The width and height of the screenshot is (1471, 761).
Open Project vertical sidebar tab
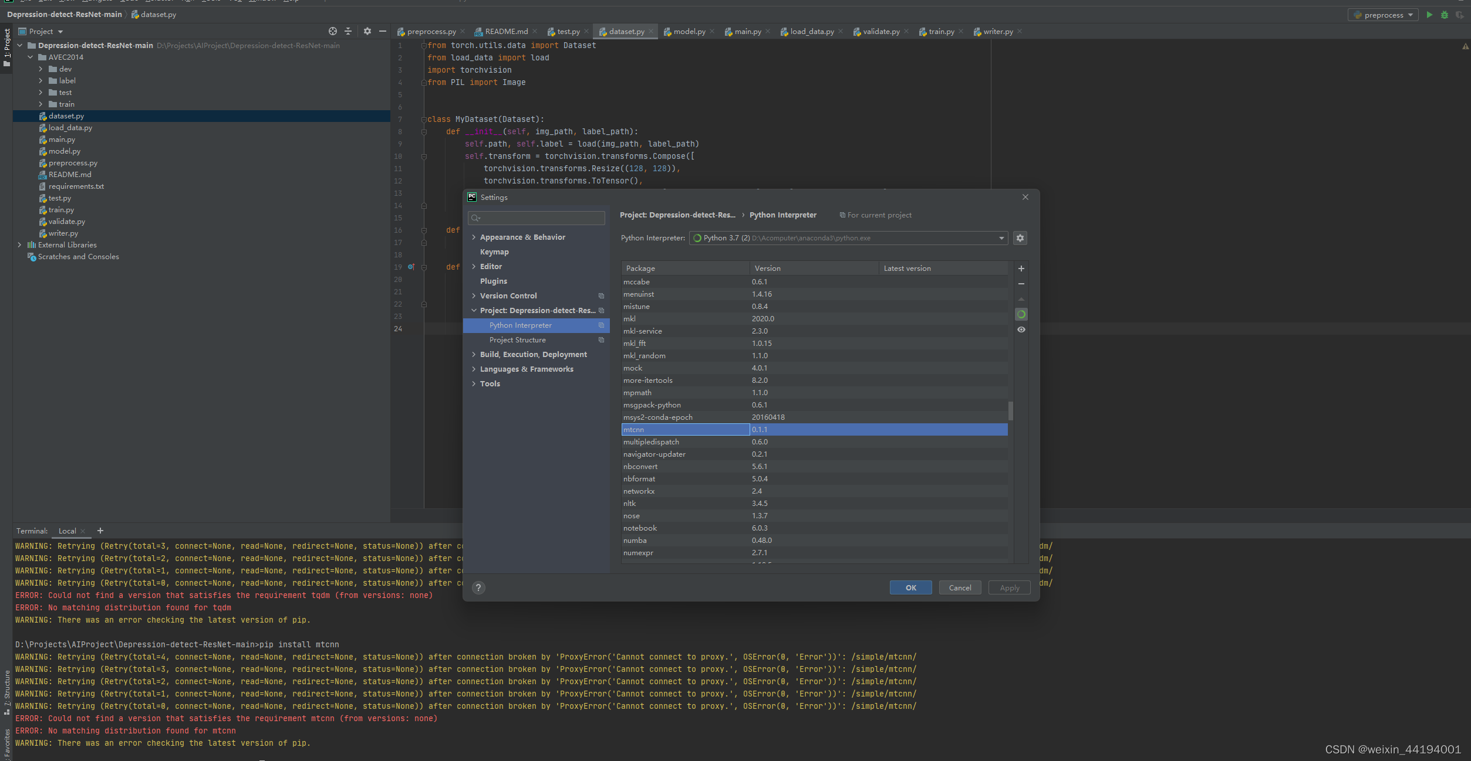tap(6, 48)
